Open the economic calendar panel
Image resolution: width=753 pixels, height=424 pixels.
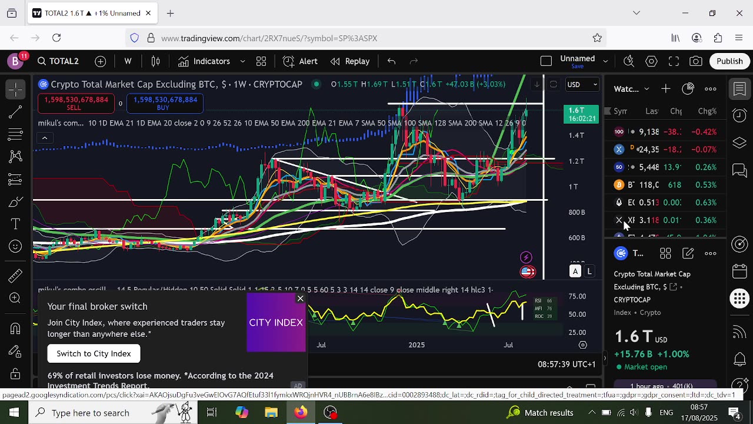click(739, 271)
